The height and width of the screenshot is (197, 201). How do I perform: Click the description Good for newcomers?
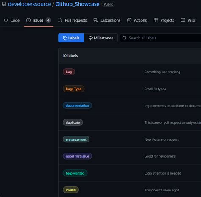tap(160, 156)
